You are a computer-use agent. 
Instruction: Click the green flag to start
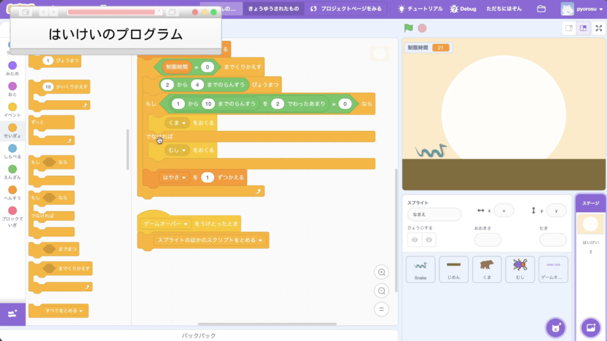coord(408,28)
